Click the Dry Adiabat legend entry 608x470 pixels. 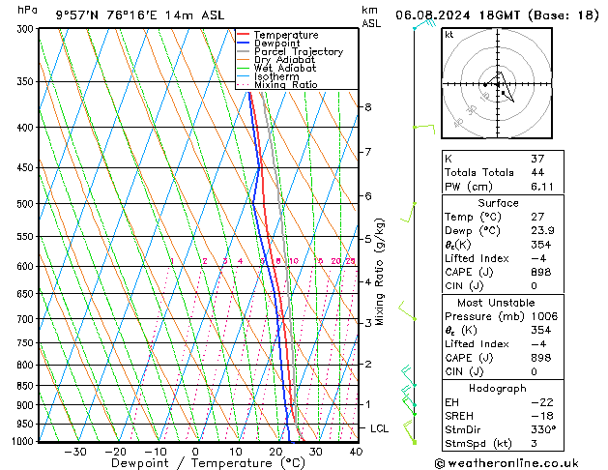coord(276,60)
